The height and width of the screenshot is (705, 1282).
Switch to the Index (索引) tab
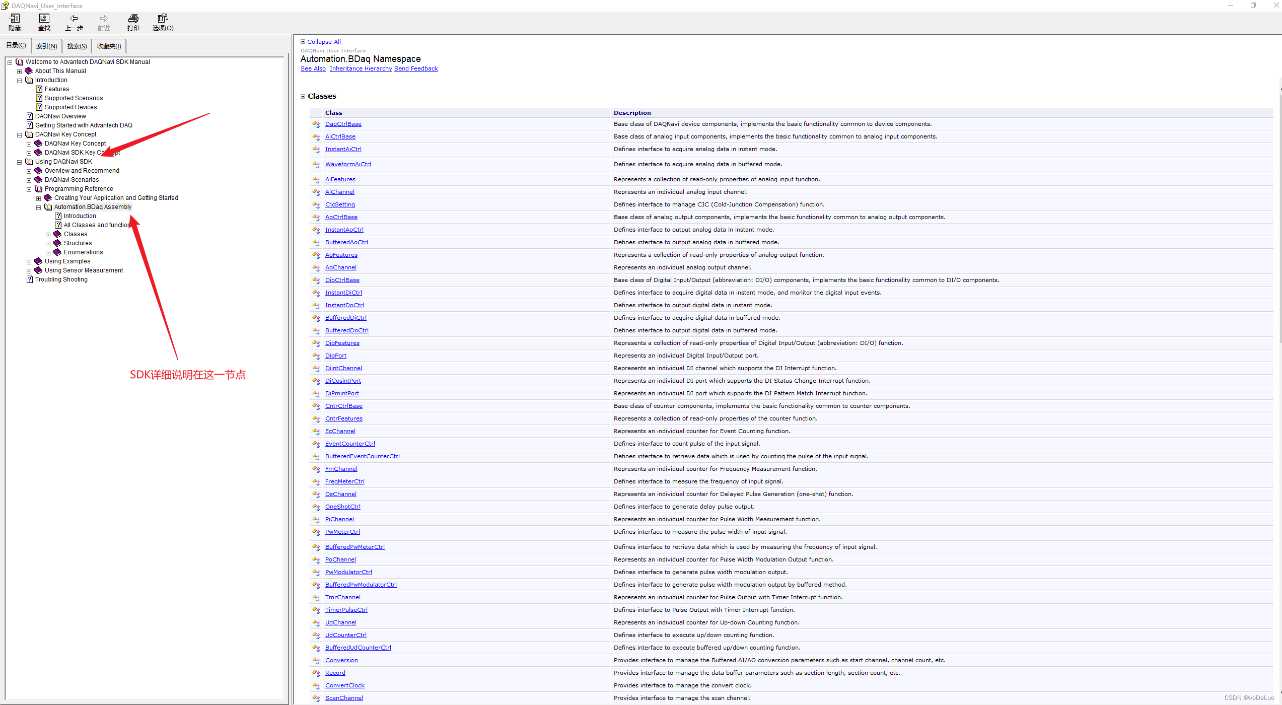(46, 46)
